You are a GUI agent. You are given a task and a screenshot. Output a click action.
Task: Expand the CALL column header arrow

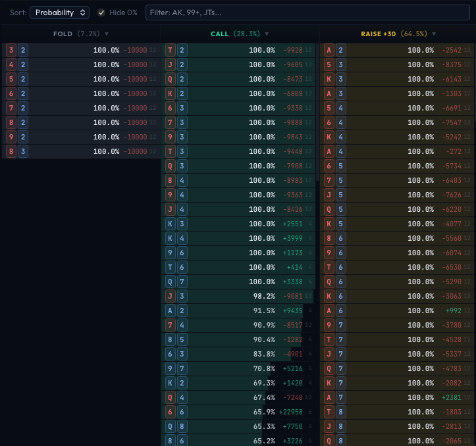(267, 34)
